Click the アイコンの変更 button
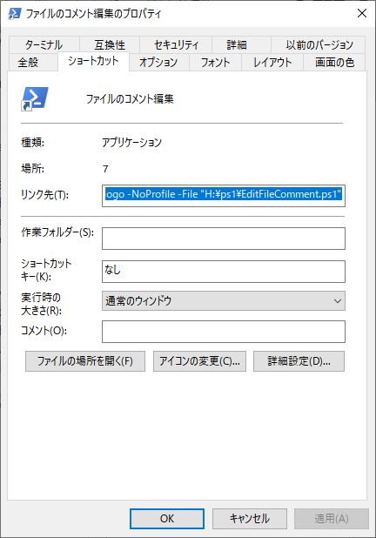Screen dimensions: 376x538 tap(199, 361)
